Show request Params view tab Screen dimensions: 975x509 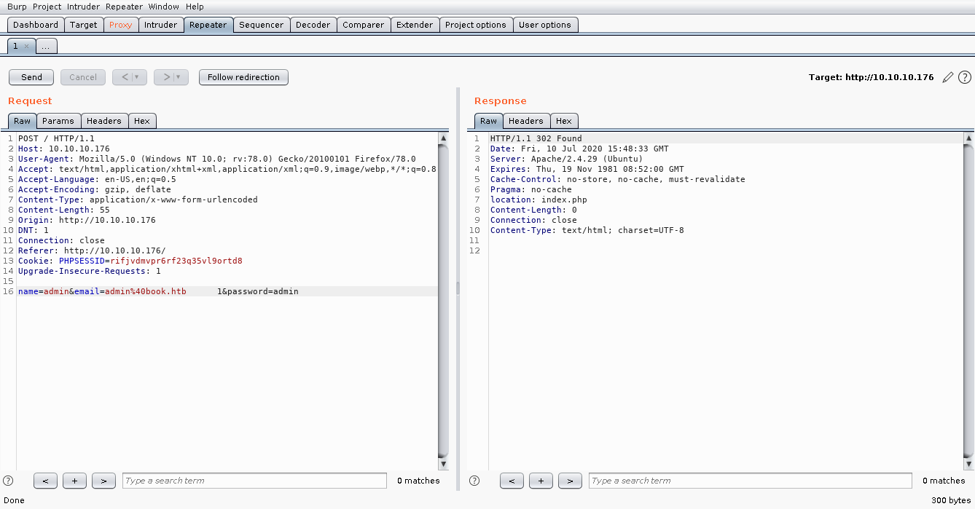(58, 121)
